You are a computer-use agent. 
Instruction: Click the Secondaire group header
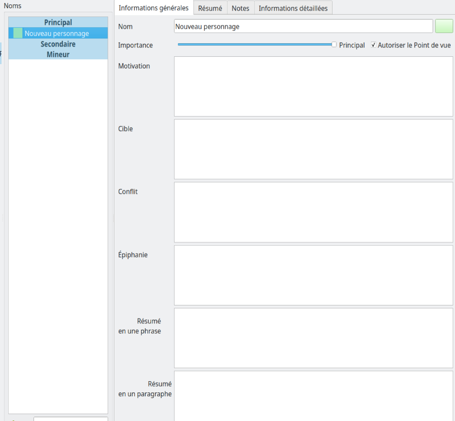58,44
